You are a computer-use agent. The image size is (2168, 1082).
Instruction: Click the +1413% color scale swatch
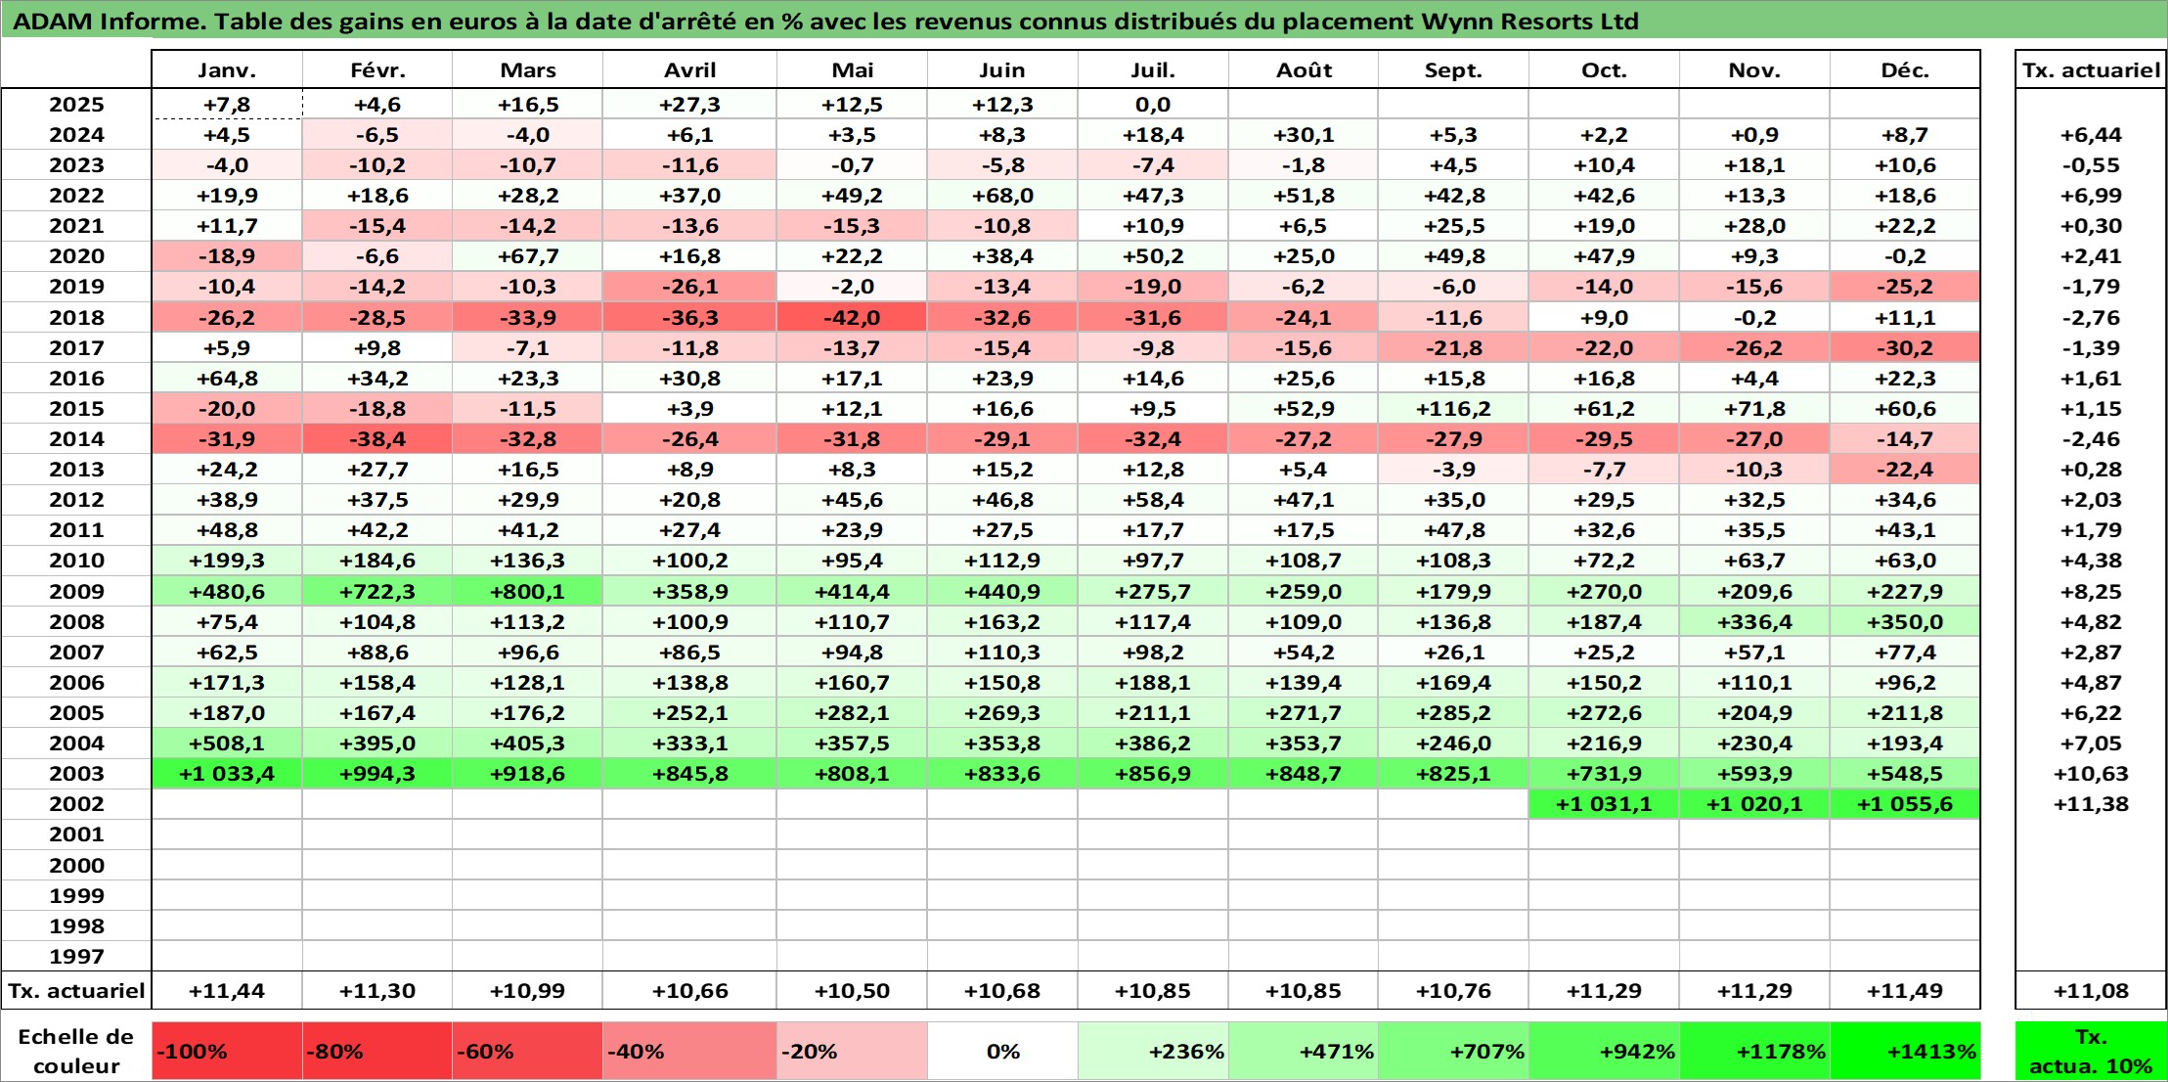click(1905, 1051)
